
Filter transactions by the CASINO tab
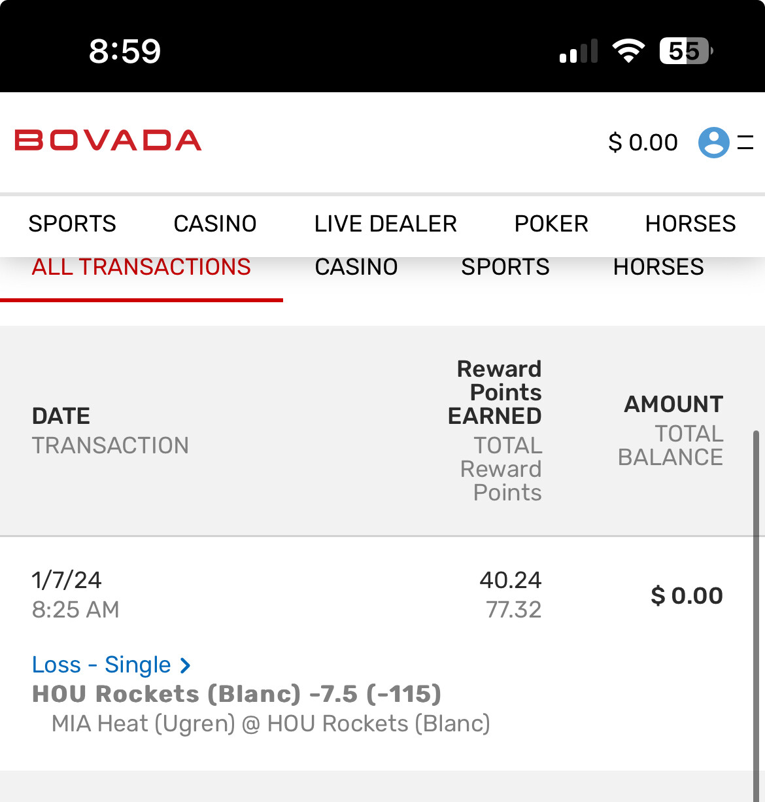click(x=356, y=268)
